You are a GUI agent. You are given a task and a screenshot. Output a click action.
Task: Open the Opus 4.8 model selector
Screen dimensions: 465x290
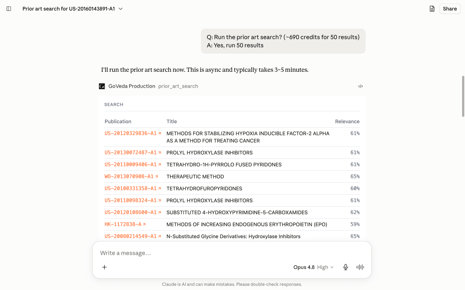[304, 267]
